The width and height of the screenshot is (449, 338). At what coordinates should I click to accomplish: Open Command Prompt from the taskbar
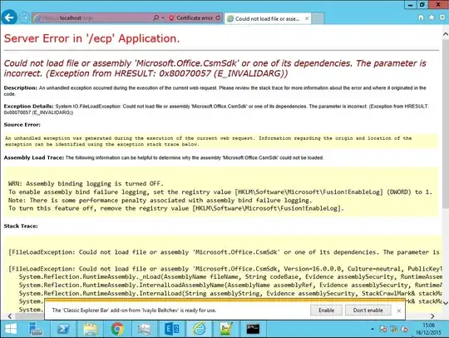253,329
